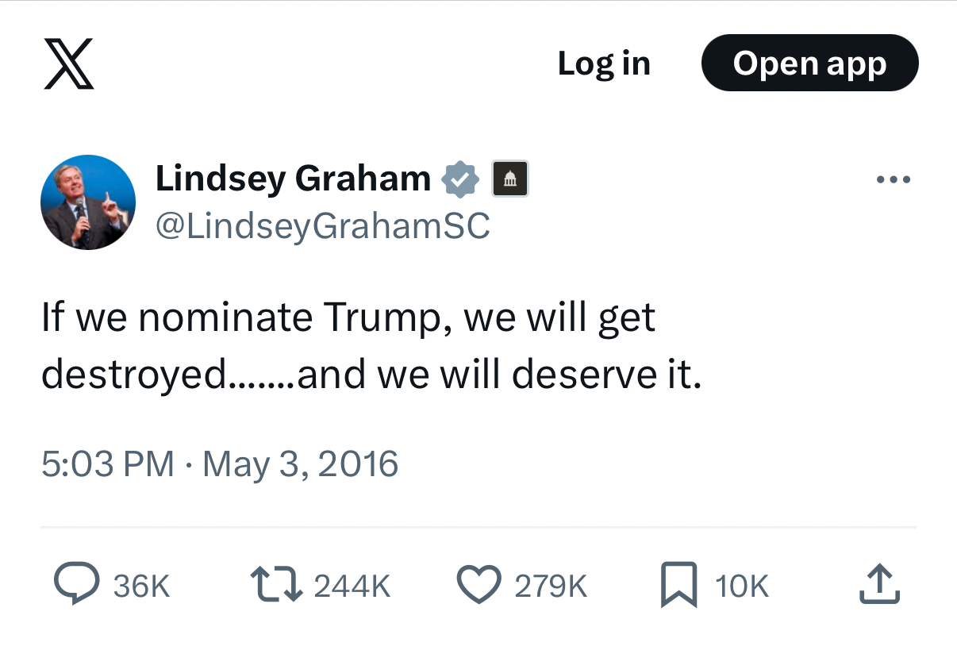Click the 5:03 PM timestamp link
Viewport: 957px width, 646px height.
click(x=106, y=463)
